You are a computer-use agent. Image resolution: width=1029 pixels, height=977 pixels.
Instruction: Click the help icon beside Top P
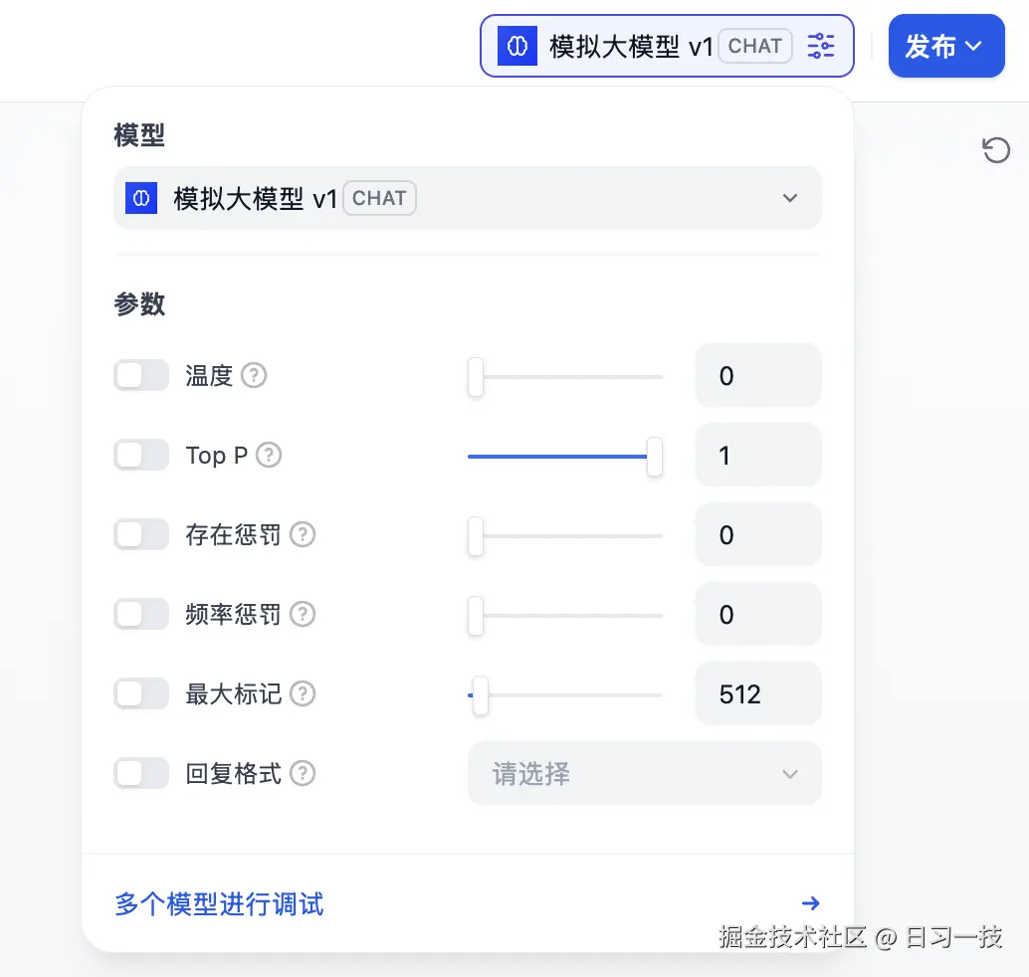pyautogui.click(x=269, y=456)
